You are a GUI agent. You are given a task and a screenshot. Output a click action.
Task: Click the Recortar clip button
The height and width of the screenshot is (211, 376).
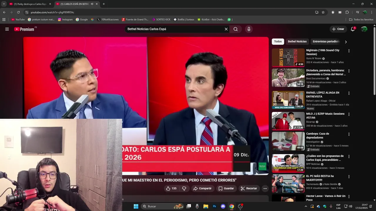(249, 188)
